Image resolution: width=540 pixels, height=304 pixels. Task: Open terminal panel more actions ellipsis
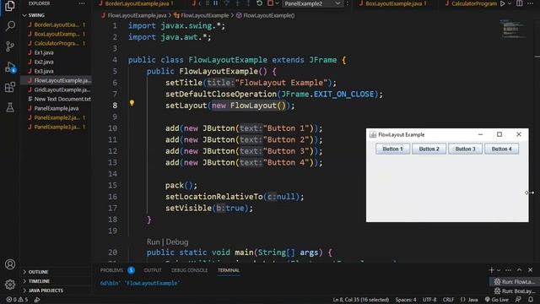508,270
